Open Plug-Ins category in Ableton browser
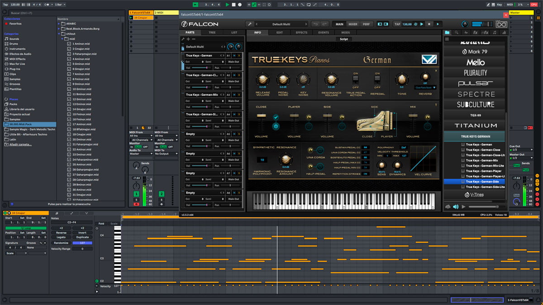This screenshot has width=543, height=305. pos(15,69)
